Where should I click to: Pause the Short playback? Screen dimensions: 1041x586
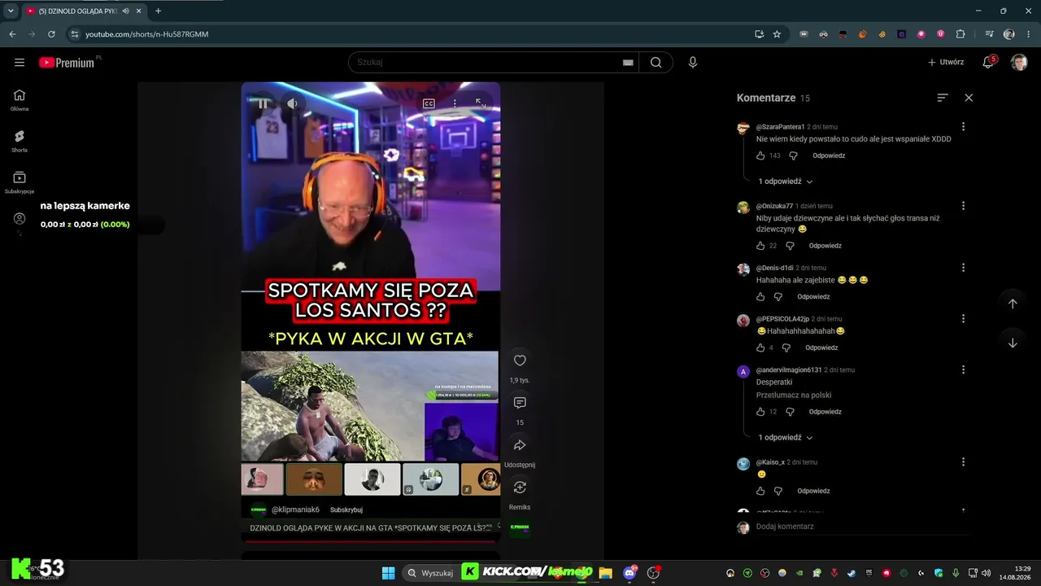click(x=263, y=103)
